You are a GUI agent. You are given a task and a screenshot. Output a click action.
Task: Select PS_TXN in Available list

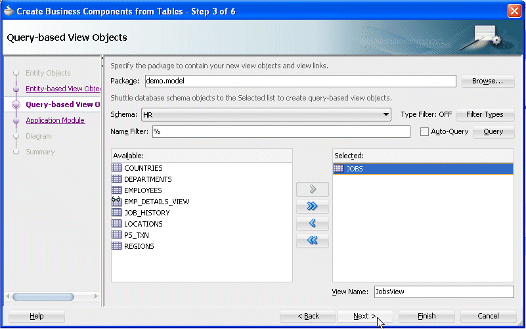click(137, 235)
